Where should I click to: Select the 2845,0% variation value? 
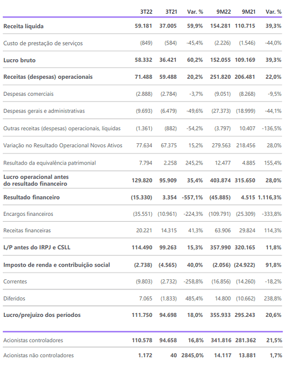192,355
